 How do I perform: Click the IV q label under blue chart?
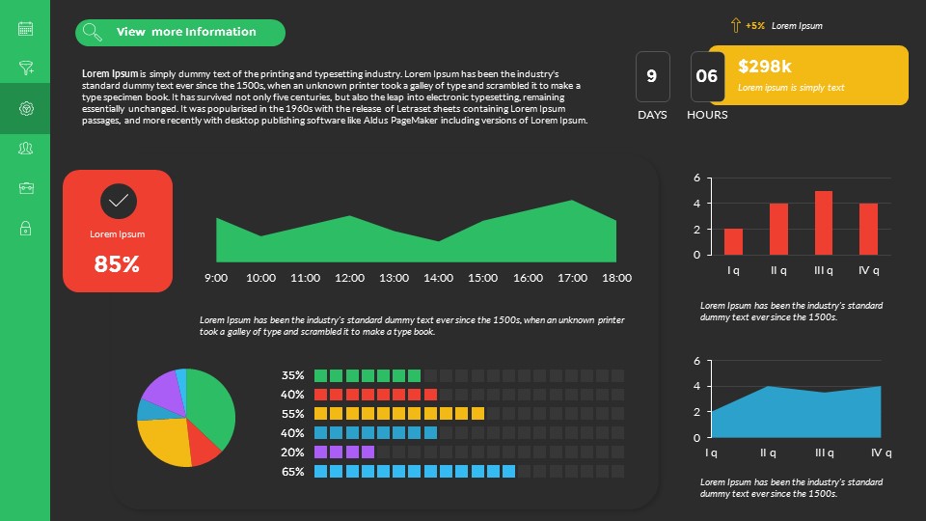[x=881, y=452]
